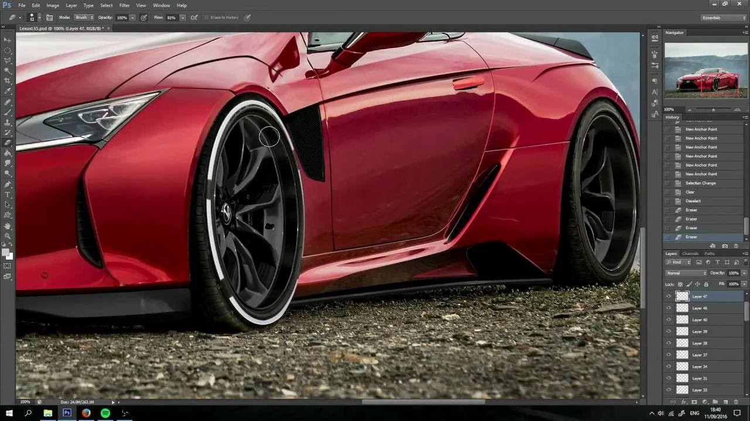Open the Filter menu
Viewport: 750px width, 421px height.
click(x=124, y=5)
